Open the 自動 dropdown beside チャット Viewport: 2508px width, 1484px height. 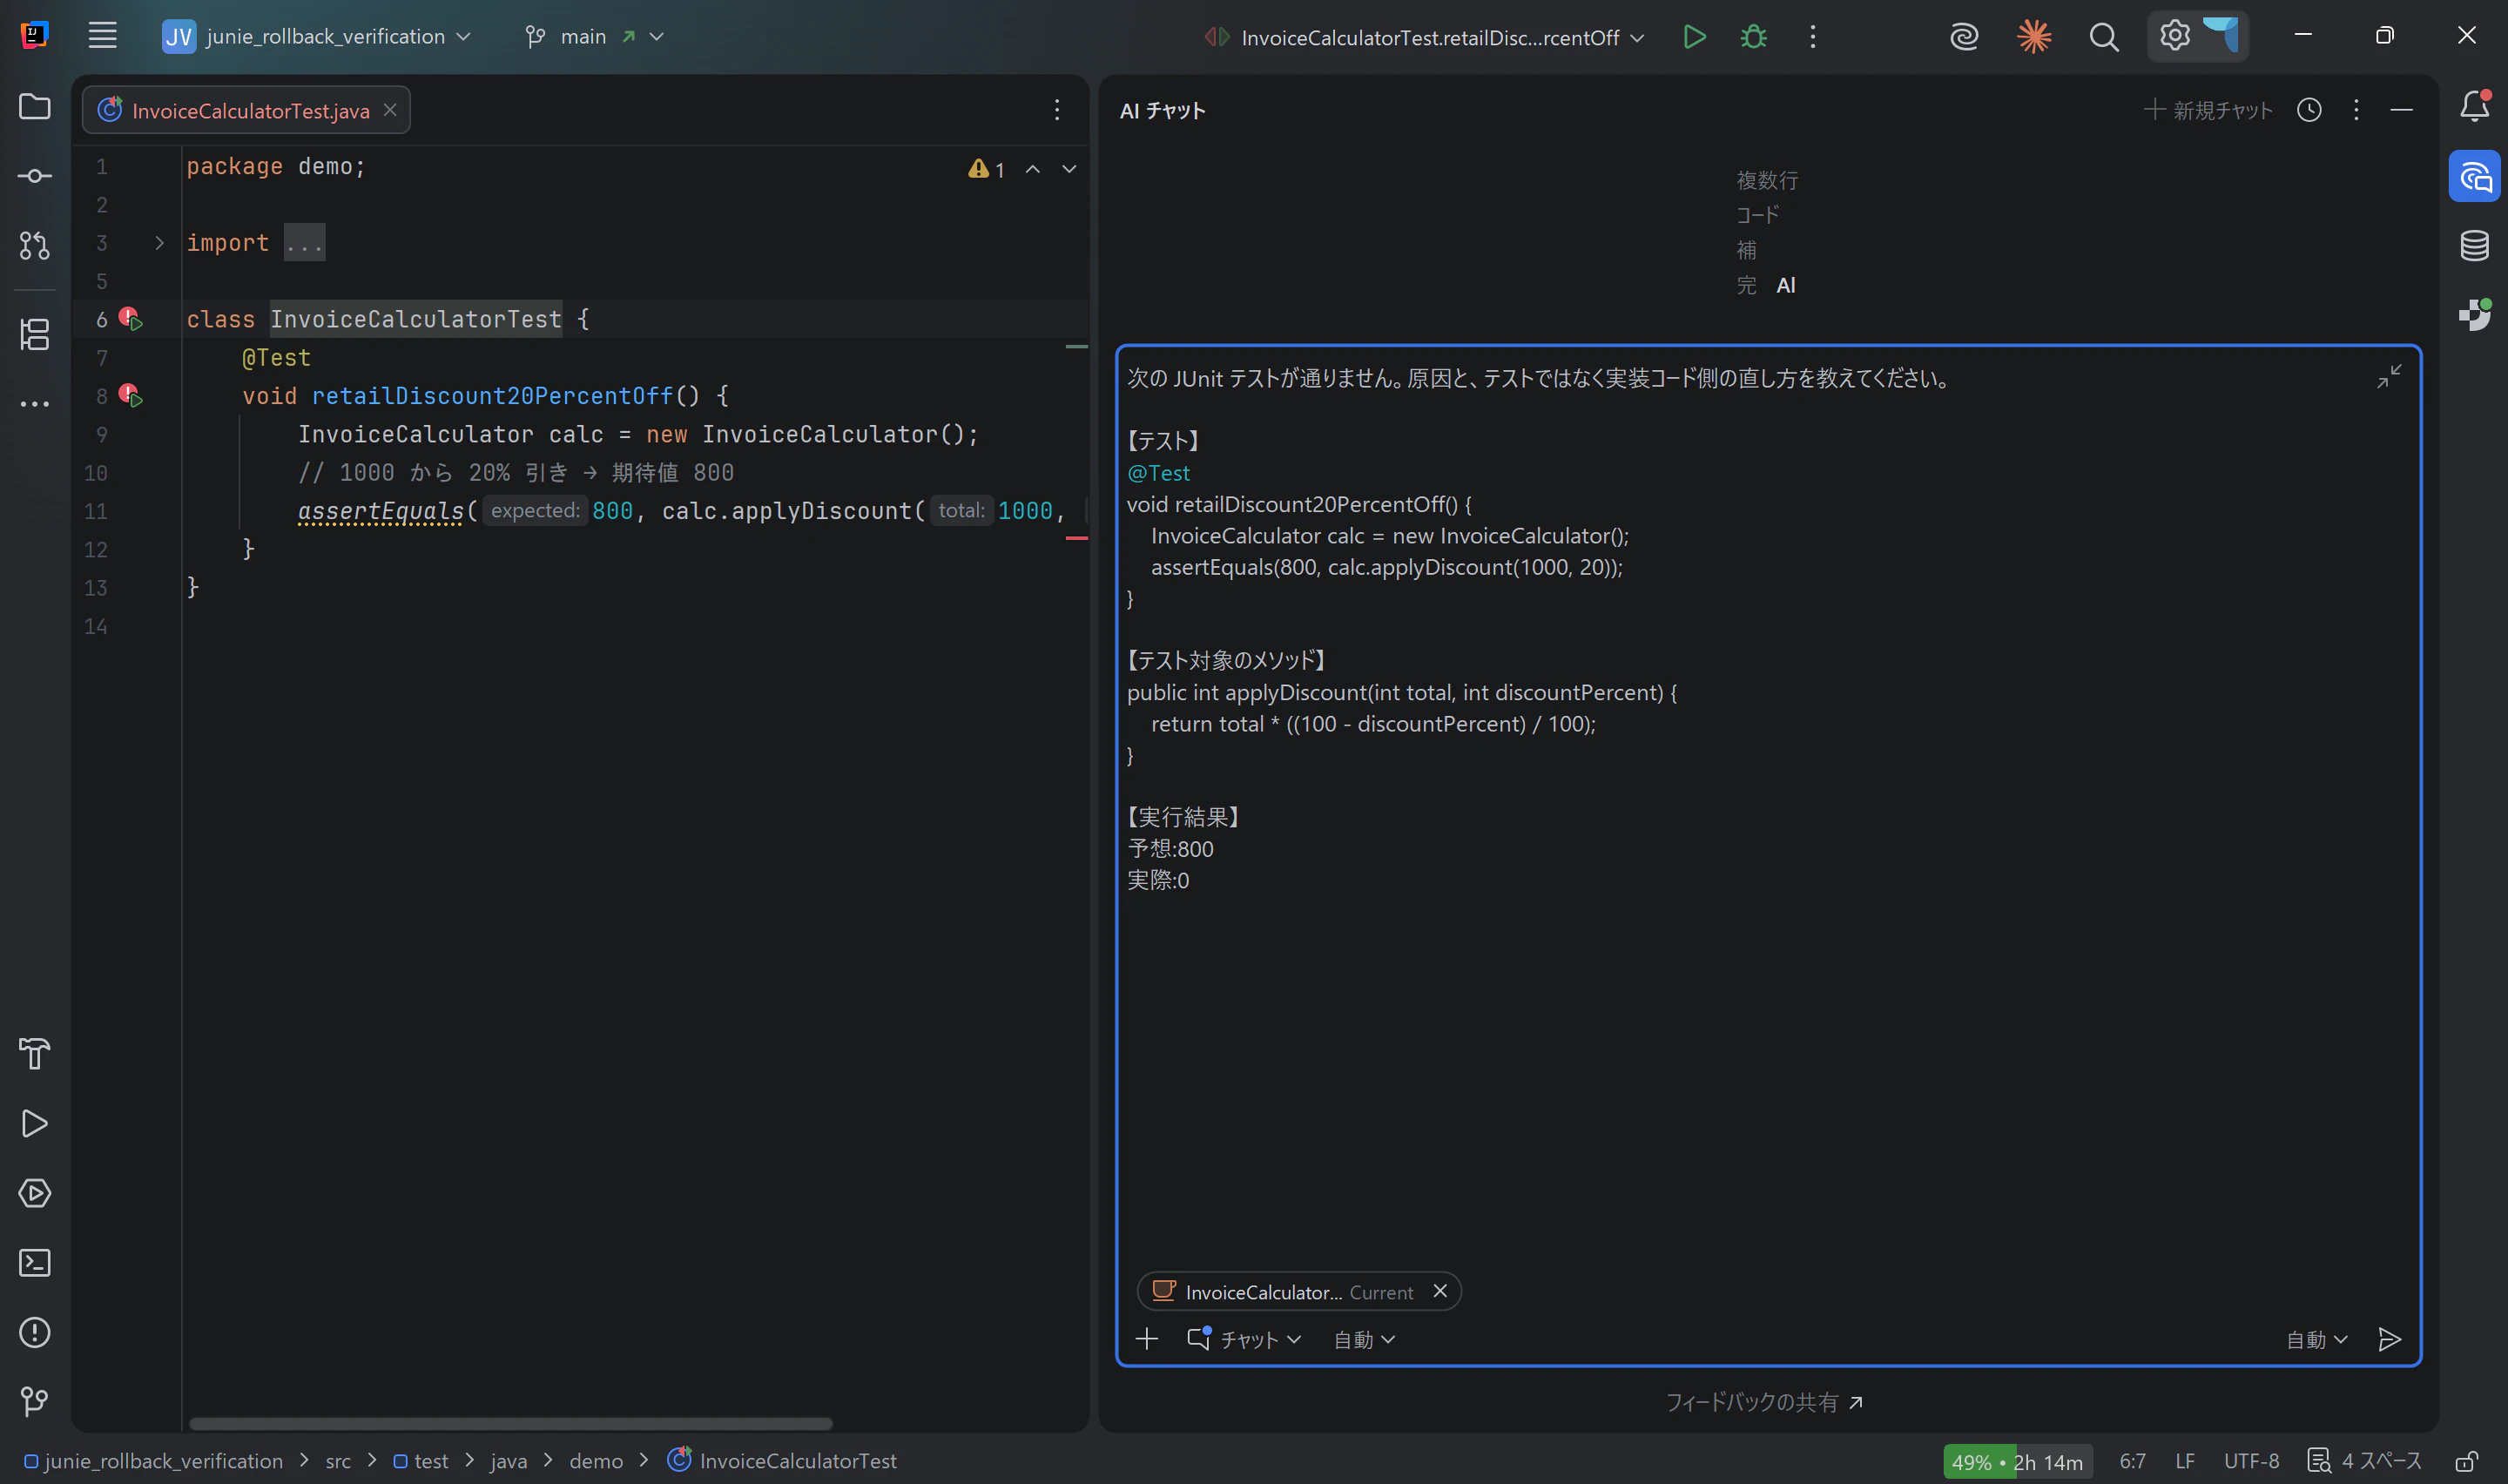tap(1364, 1340)
